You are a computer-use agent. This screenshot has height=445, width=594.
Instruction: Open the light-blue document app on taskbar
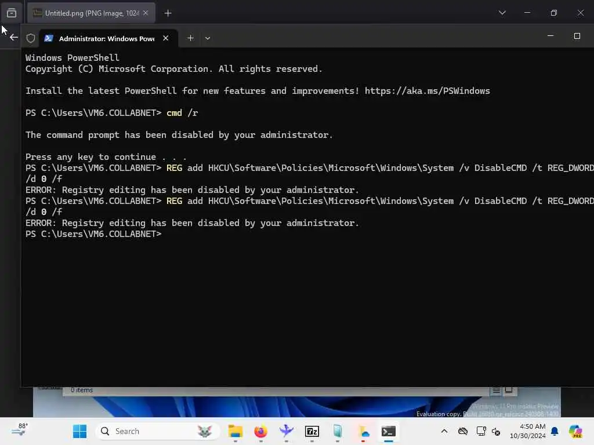pyautogui.click(x=338, y=431)
